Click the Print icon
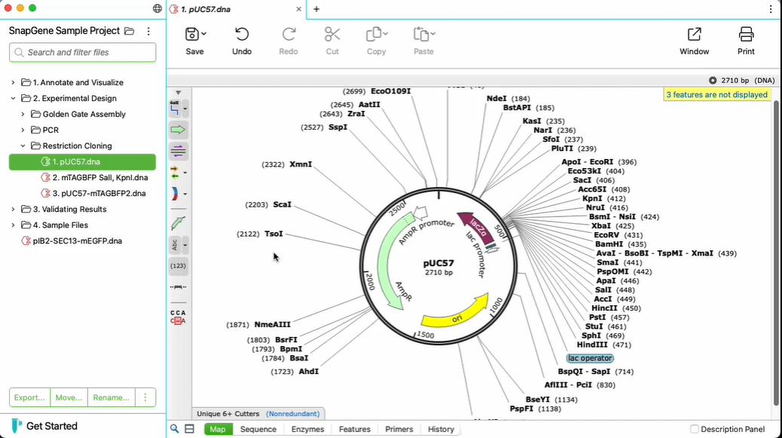Viewport: 782px width, 438px height. pos(746,35)
